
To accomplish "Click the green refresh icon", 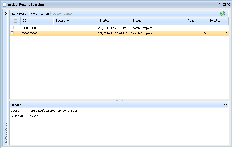I will coord(222,14).
